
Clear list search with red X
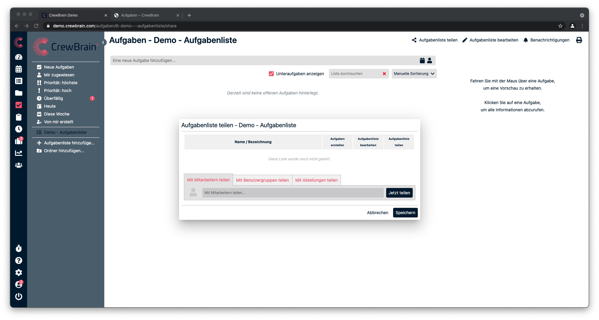[384, 74]
